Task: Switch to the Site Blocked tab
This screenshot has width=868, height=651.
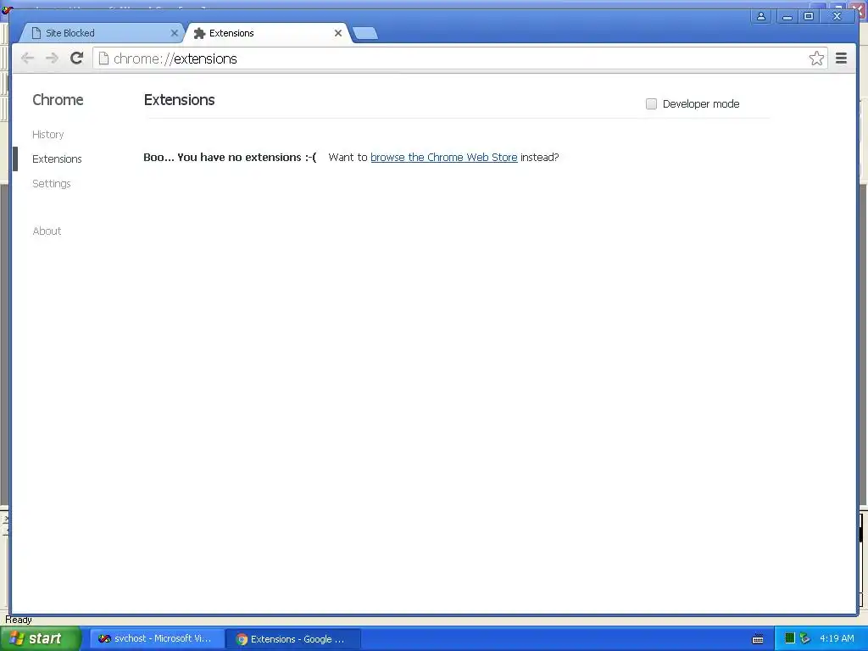Action: click(x=100, y=33)
